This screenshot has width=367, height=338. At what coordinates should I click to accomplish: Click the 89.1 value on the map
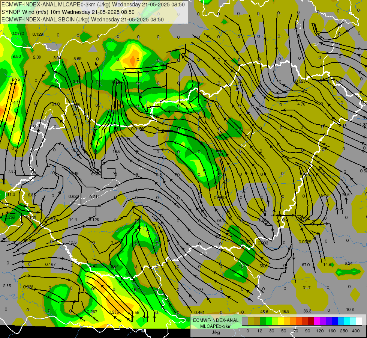(x=220, y=220)
